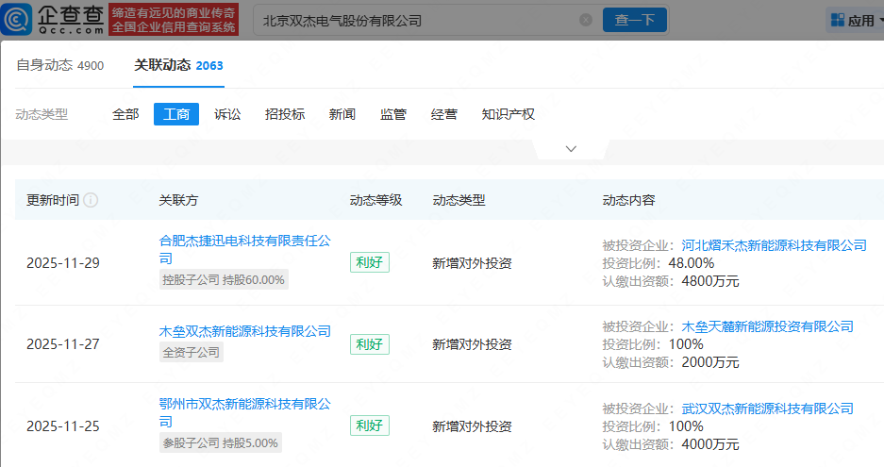Click the 利好 tag in 2025-11-29 row
The image size is (884, 467).
369,263
